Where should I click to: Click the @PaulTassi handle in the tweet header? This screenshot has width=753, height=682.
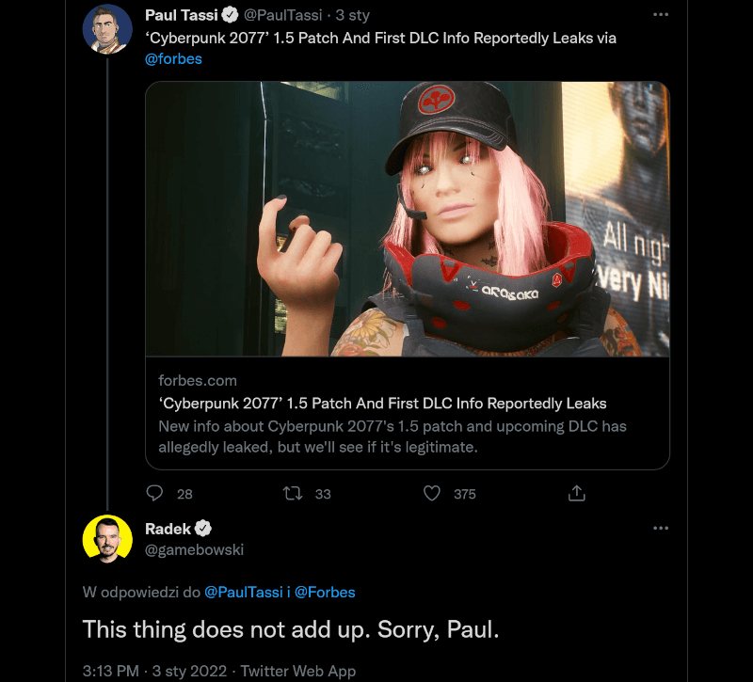[285, 15]
